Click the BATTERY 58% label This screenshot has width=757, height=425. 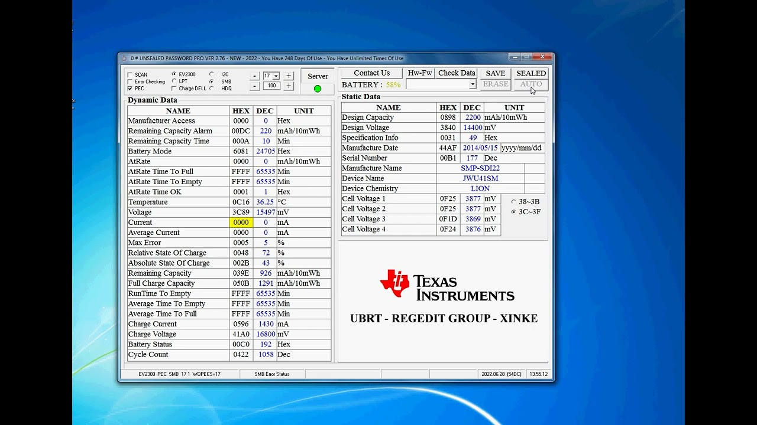[371, 85]
